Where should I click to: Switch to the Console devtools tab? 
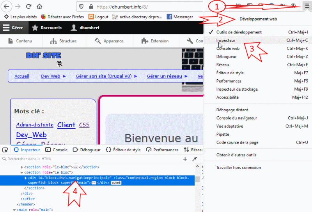point(57,150)
